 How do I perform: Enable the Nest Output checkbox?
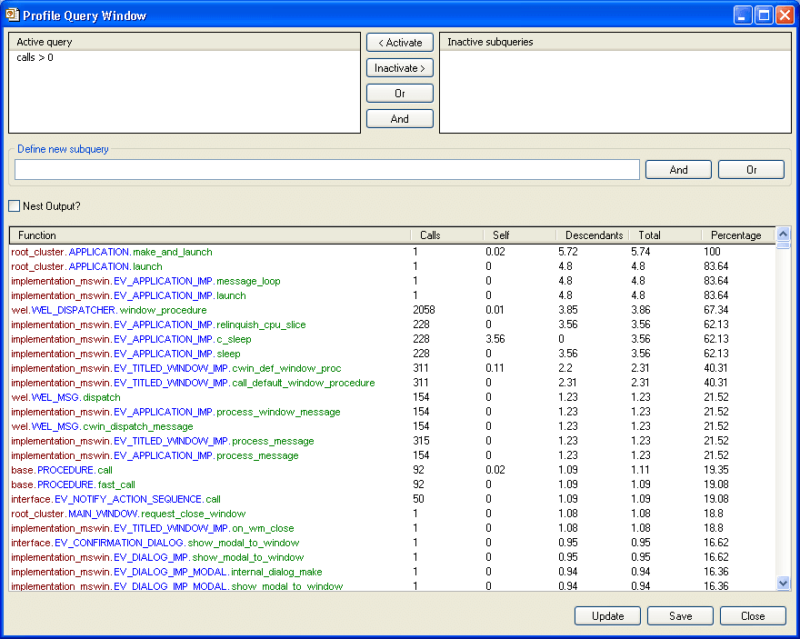(15, 206)
